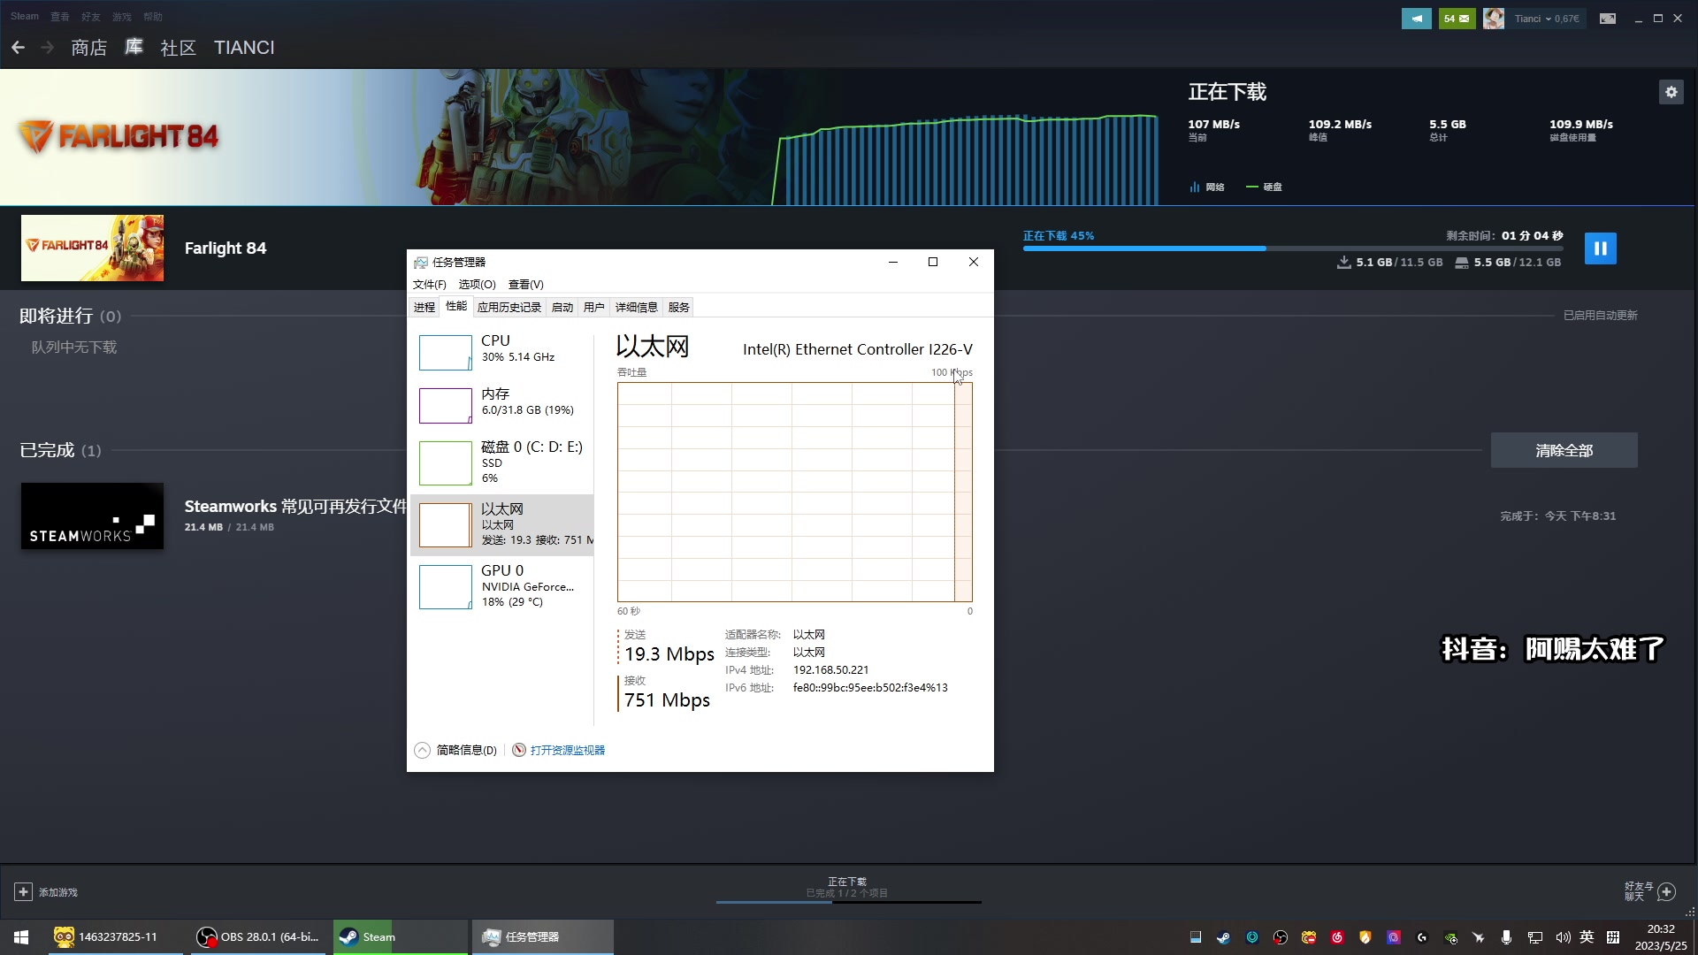Toggle 网络 legend in download graph
Viewport: 1698px width, 955px height.
[1207, 187]
